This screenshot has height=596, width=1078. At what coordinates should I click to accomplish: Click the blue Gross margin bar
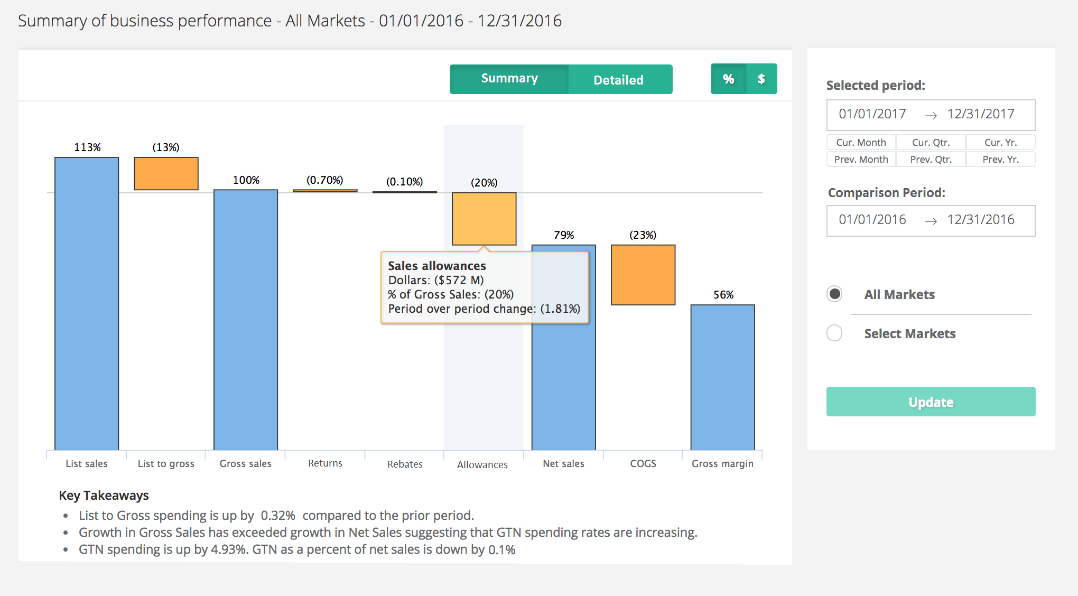722,377
